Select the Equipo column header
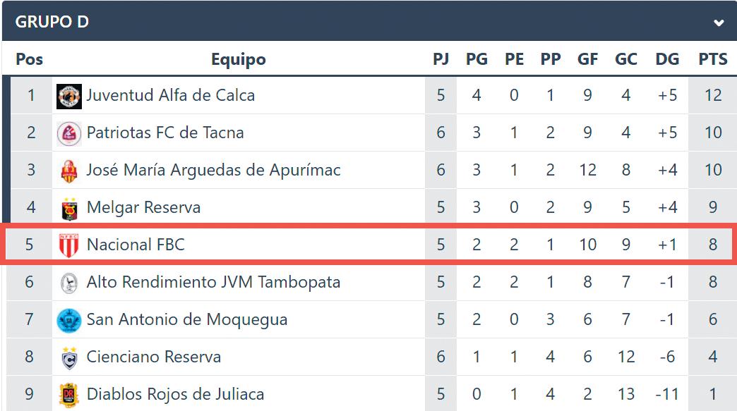The width and height of the screenshot is (737, 411). pyautogui.click(x=239, y=60)
